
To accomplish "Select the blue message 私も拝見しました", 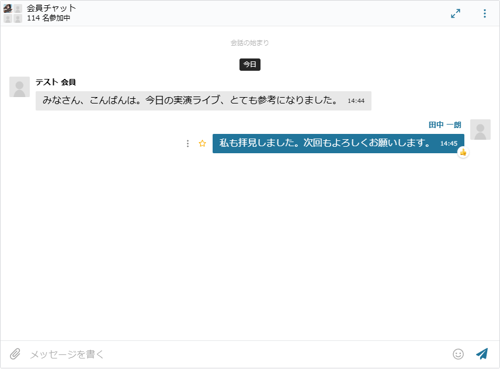I will click(x=338, y=144).
